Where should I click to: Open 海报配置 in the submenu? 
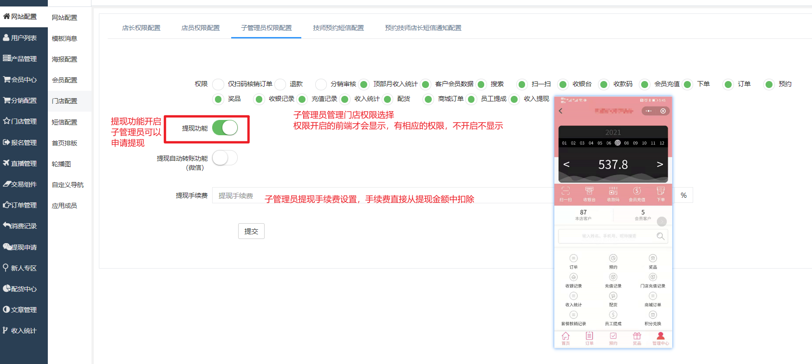pos(65,59)
